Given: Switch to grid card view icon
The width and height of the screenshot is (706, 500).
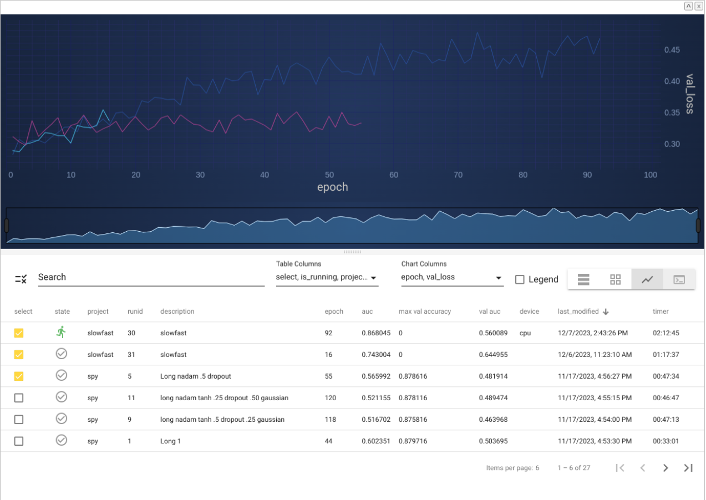Looking at the screenshot, I should 615,279.
